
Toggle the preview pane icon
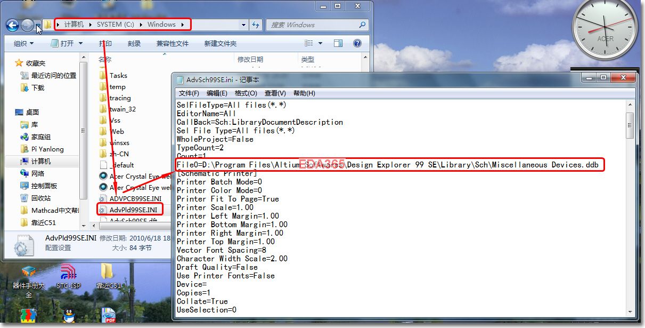[x=339, y=43]
